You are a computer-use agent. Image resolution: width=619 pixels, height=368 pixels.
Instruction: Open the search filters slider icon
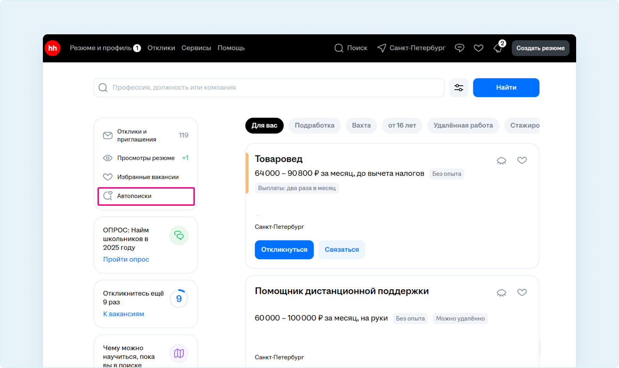459,87
